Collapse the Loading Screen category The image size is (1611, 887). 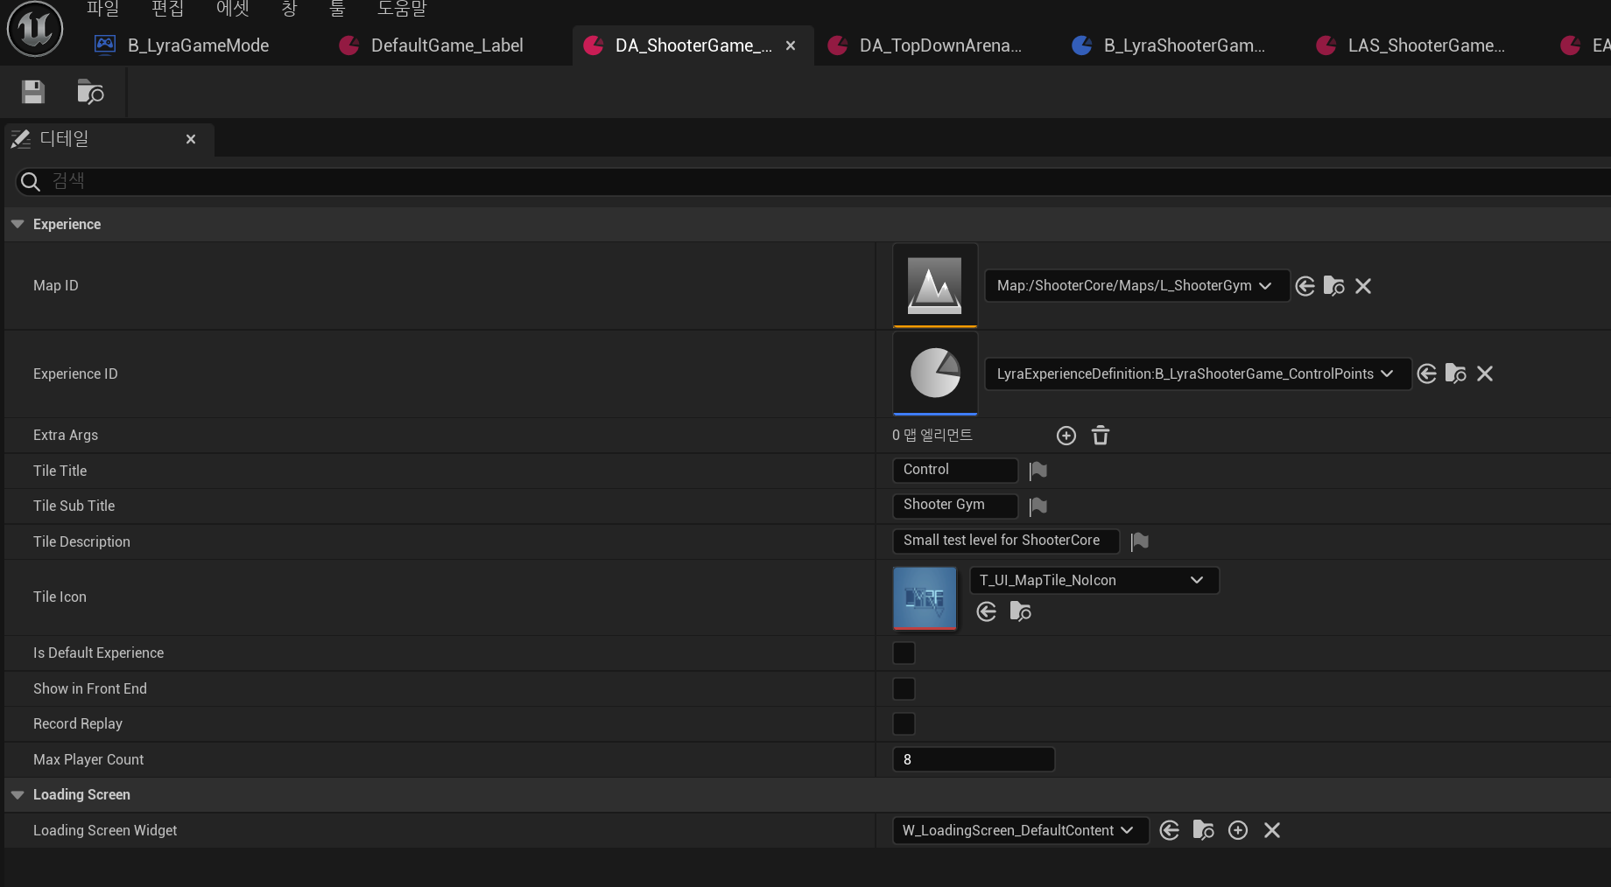pyautogui.click(x=18, y=794)
